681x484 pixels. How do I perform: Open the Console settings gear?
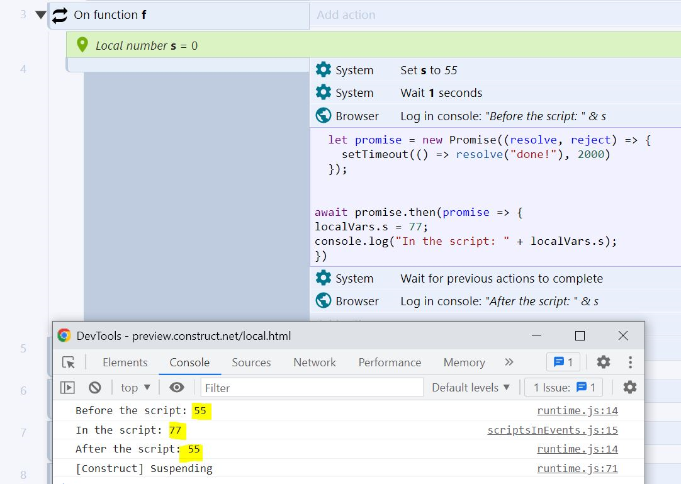tap(630, 387)
